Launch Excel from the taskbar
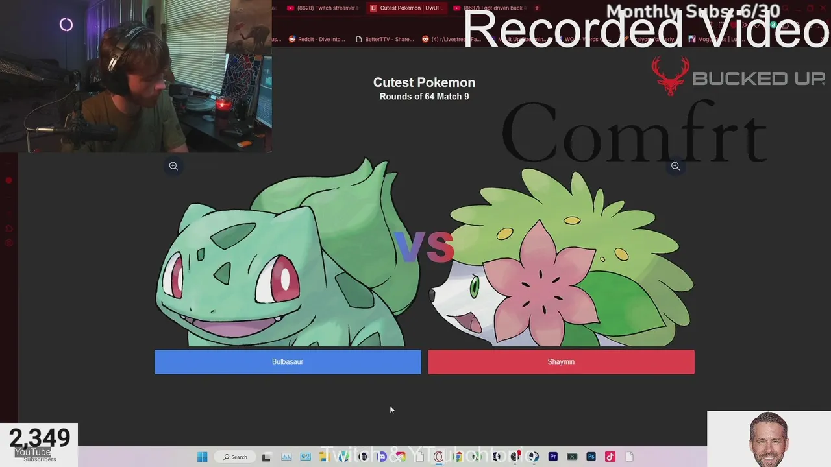The width and height of the screenshot is (831, 467). (x=572, y=457)
